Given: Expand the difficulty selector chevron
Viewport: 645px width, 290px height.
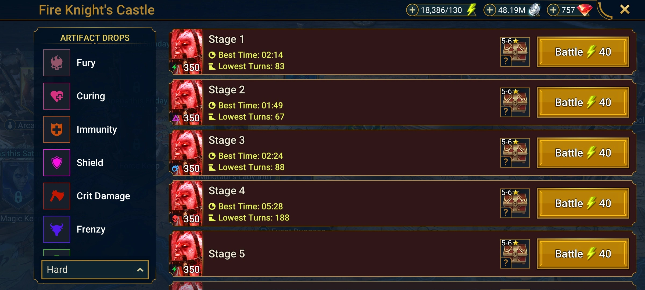Looking at the screenshot, I should pyautogui.click(x=140, y=270).
